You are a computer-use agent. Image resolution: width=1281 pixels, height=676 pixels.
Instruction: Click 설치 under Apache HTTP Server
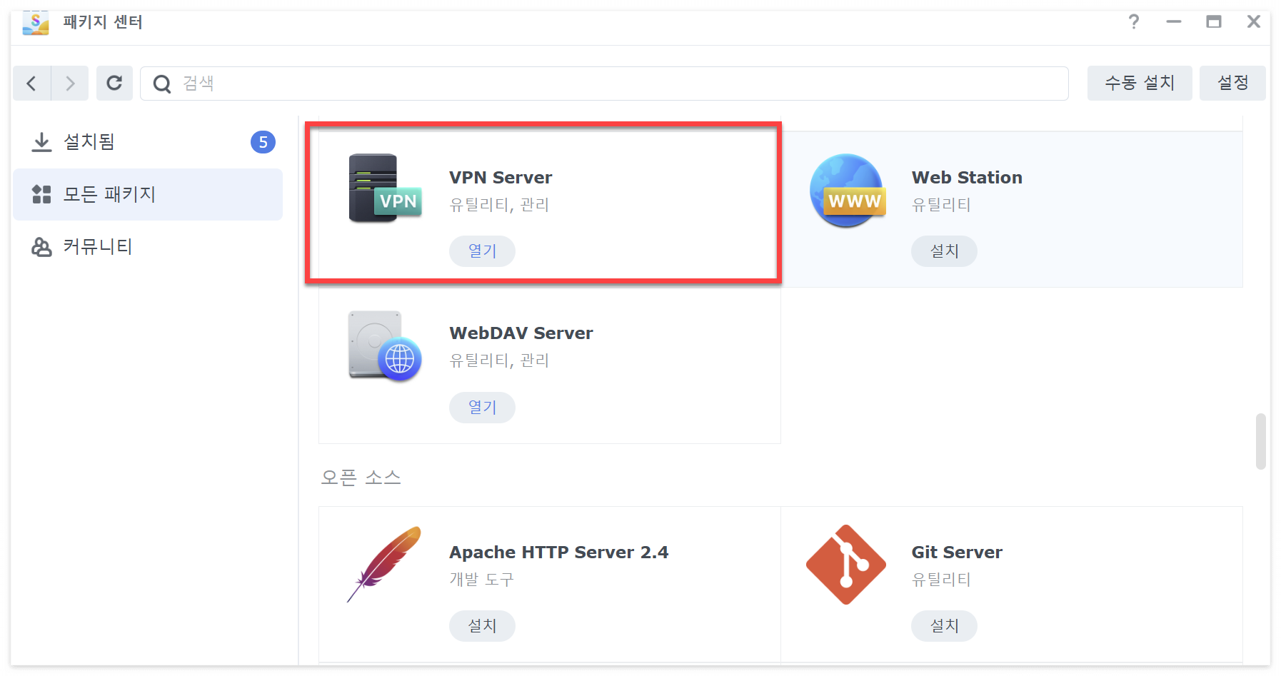pos(482,626)
